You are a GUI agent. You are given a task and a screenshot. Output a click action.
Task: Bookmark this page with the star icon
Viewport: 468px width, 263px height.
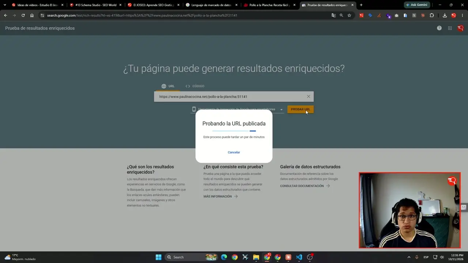click(x=349, y=15)
